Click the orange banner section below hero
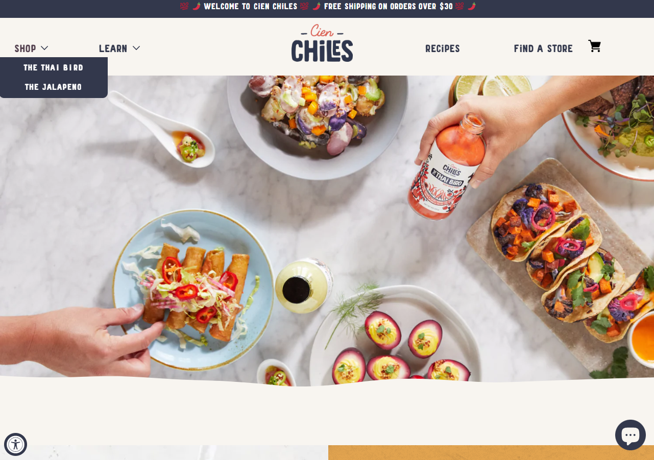The image size is (654, 460). (x=491, y=452)
